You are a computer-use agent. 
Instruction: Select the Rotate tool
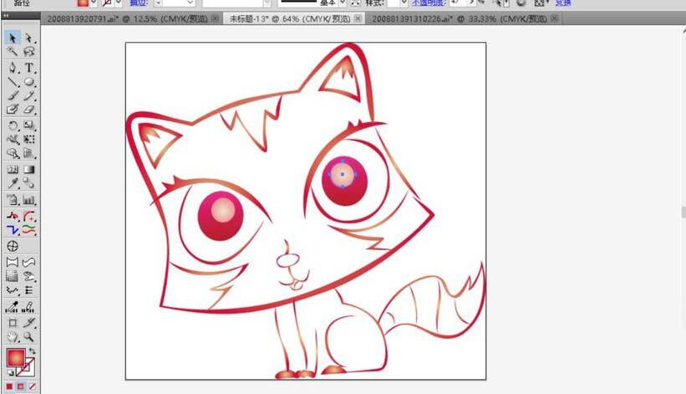[x=13, y=125]
